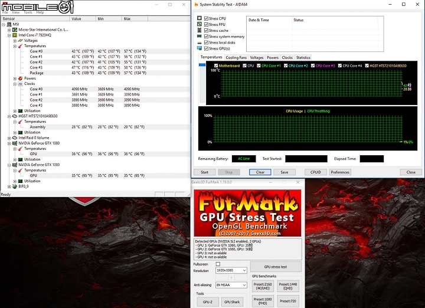Open the CPUID button in AIDA64
Screen dimensions: 425x308
click(315, 172)
